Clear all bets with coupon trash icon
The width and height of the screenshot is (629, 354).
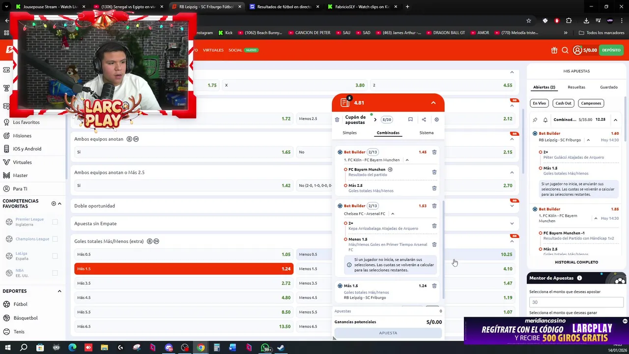coord(337,119)
